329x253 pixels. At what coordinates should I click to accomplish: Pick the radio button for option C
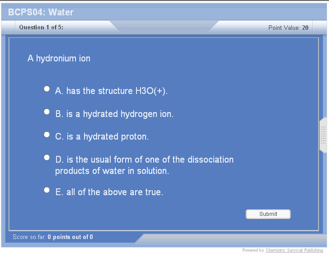tap(47, 135)
